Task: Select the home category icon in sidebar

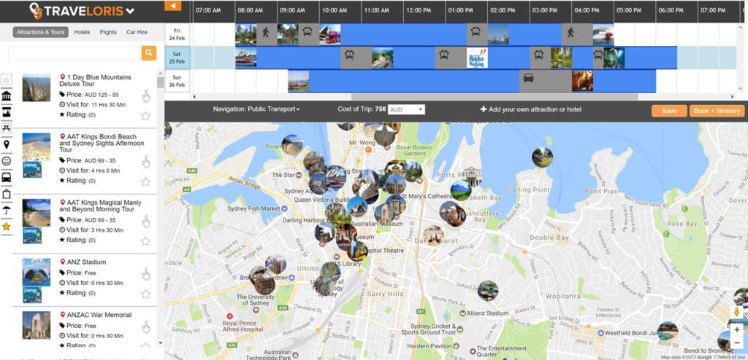Action: click(6, 79)
